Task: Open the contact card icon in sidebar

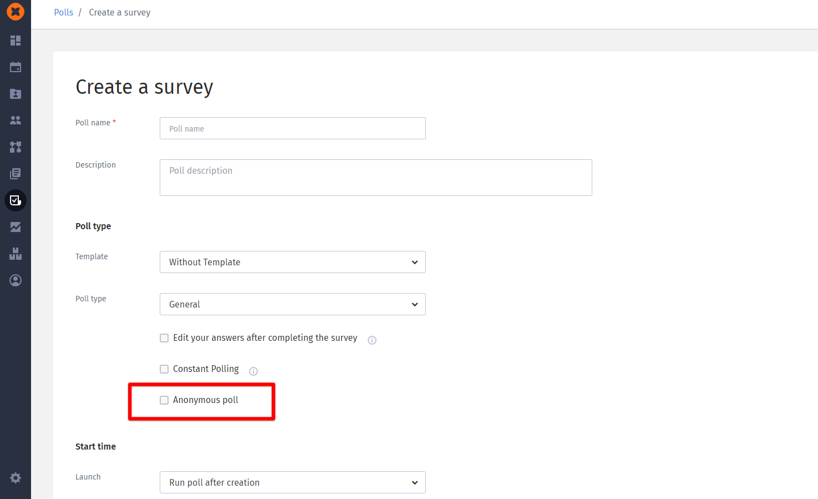Action: (x=16, y=94)
